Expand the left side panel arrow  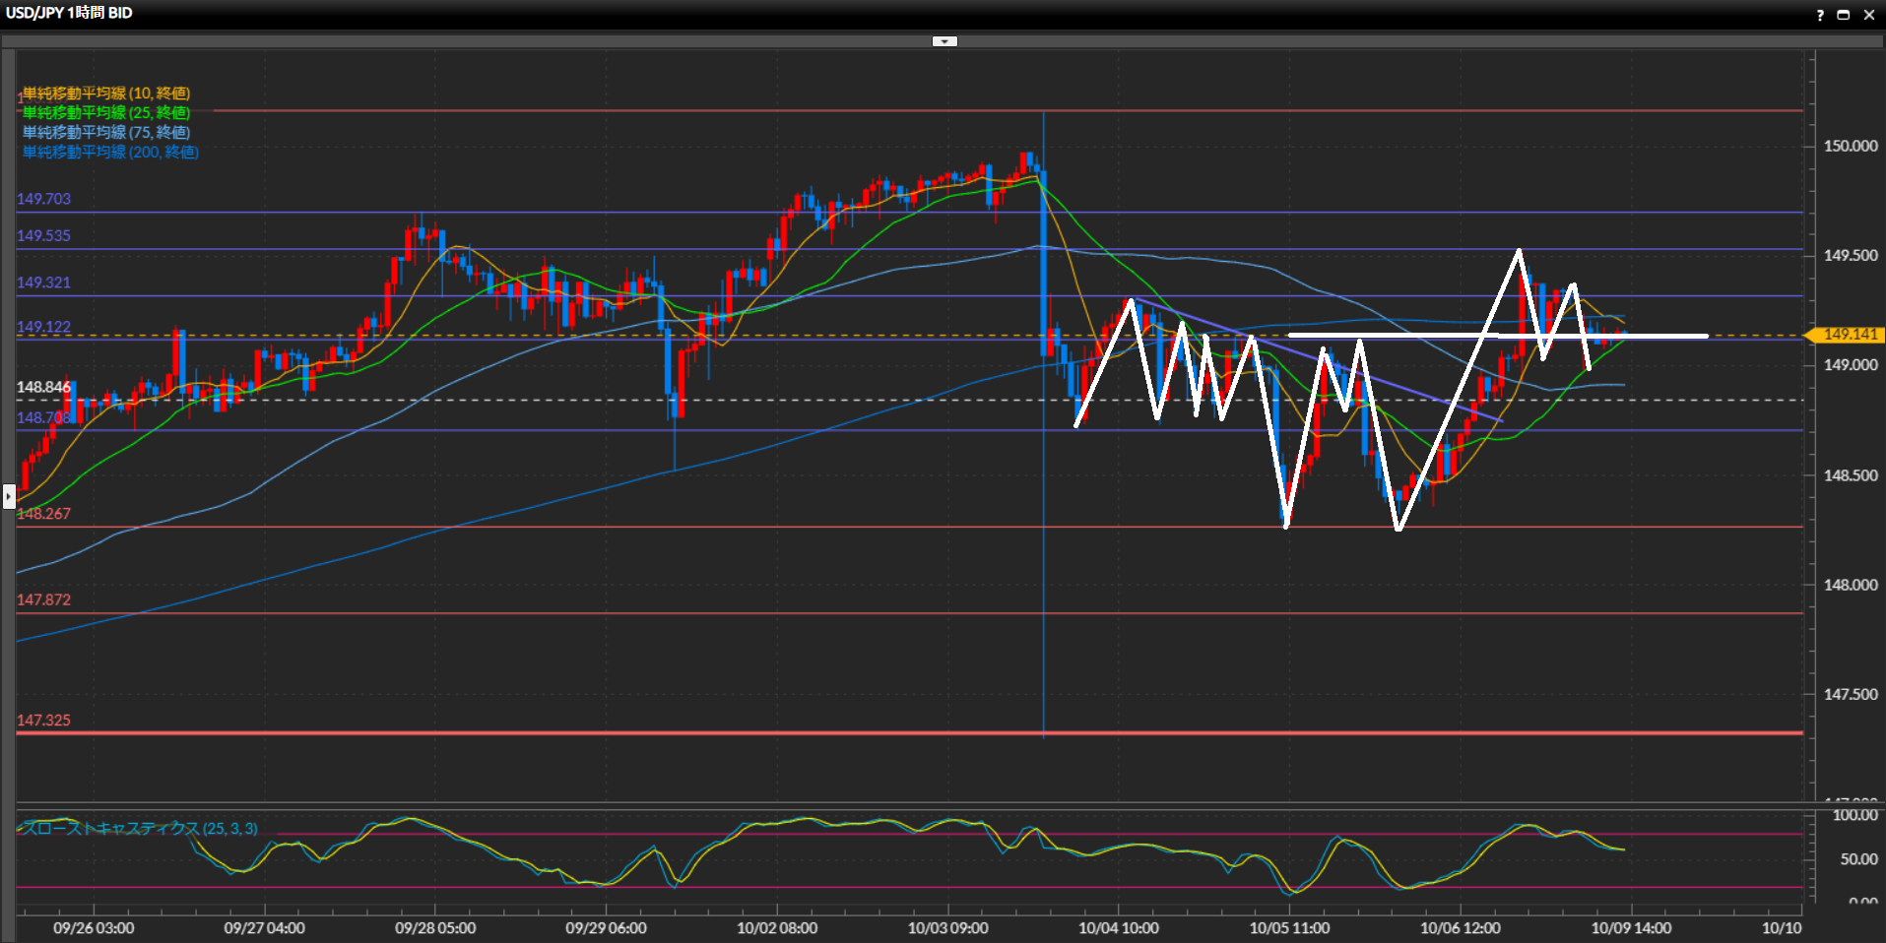(9, 496)
